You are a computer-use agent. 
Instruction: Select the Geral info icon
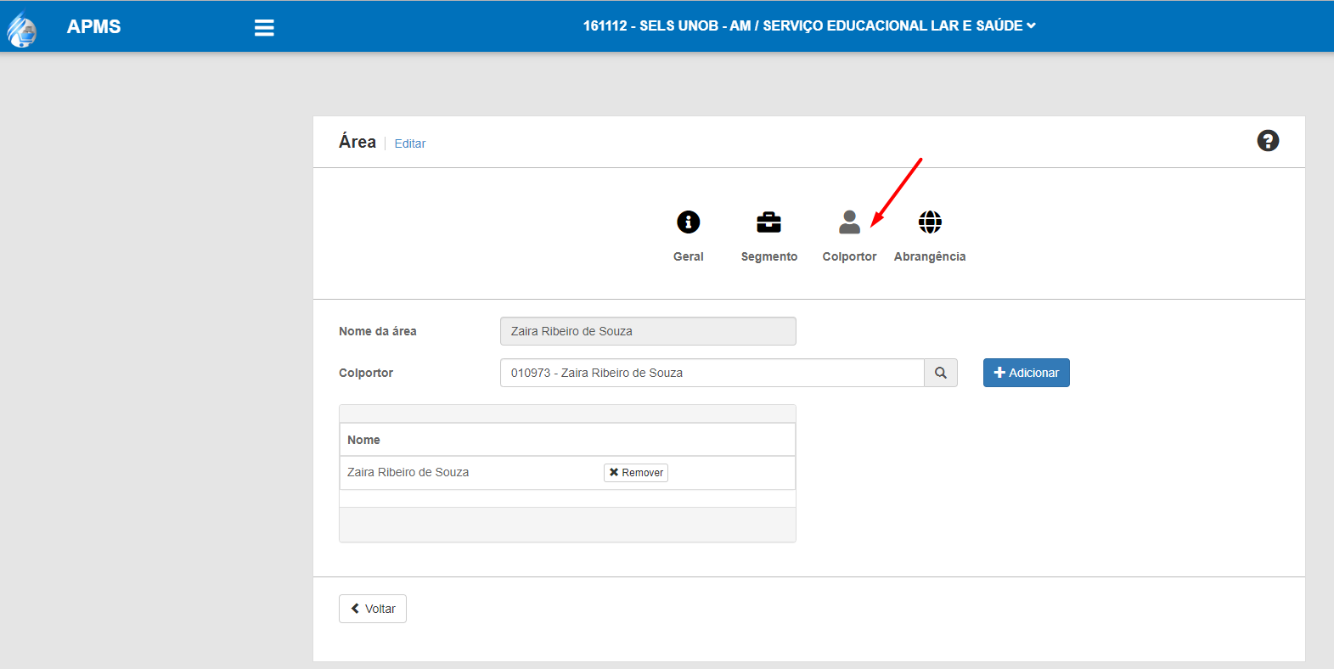click(x=689, y=222)
